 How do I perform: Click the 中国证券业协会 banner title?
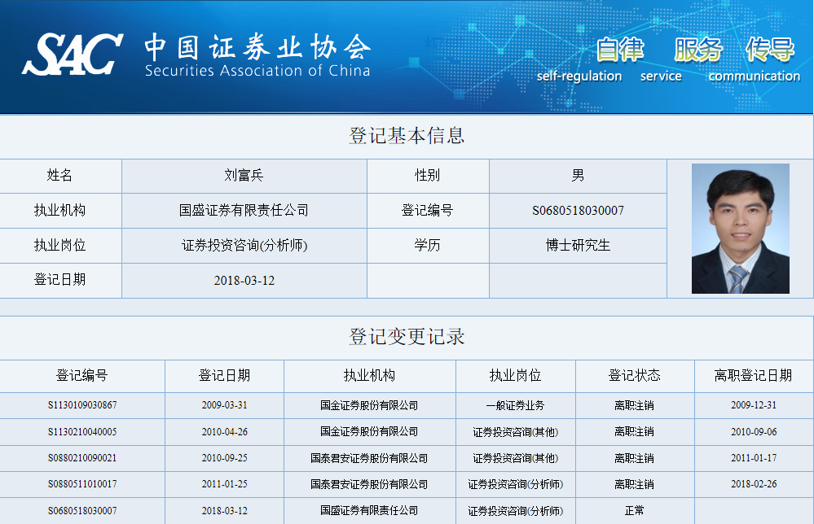(257, 46)
